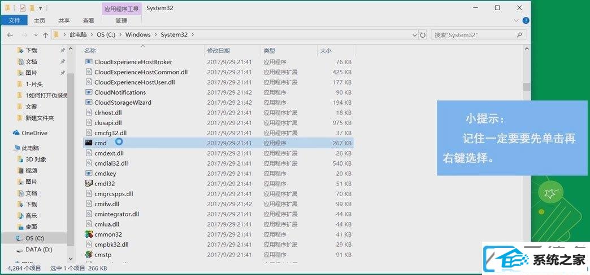Go up one folder level arrow

(46, 35)
